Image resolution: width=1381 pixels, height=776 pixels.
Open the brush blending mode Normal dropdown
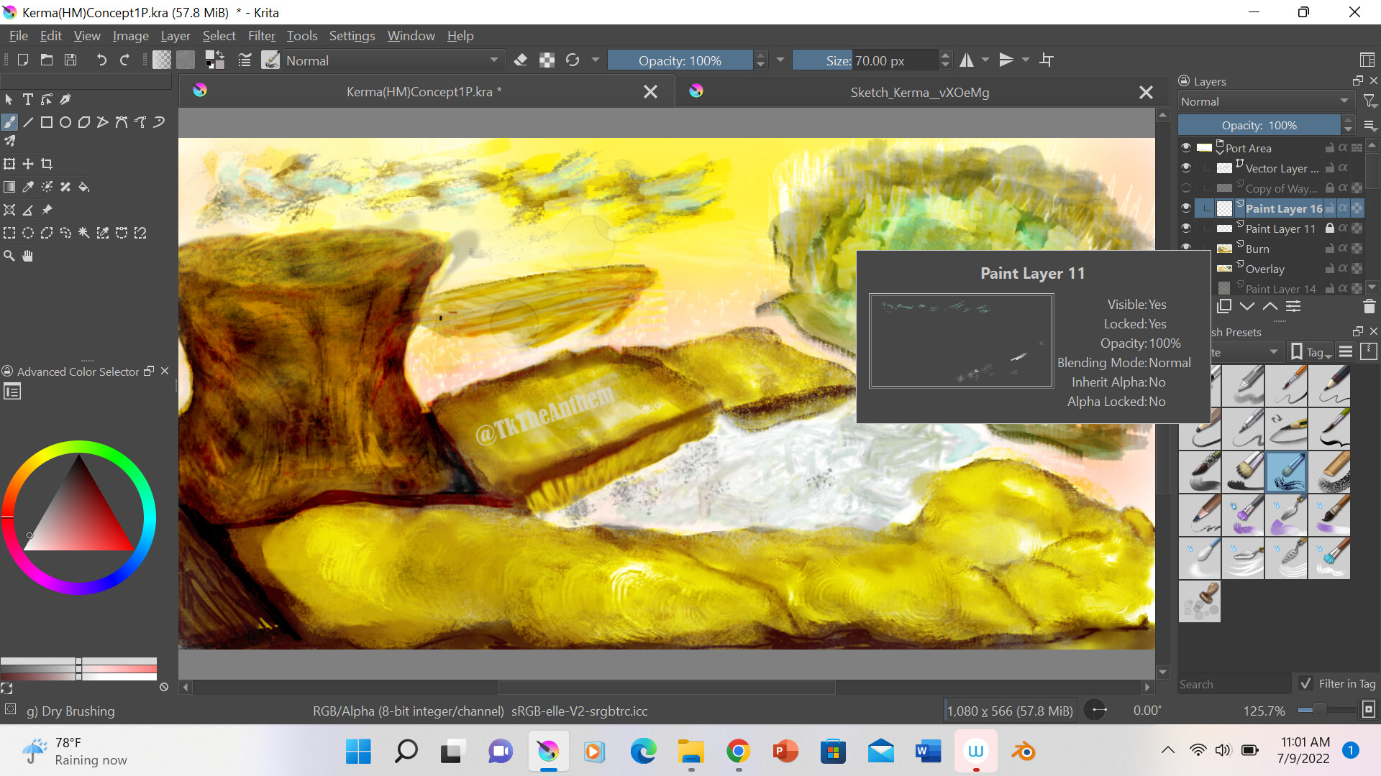click(x=392, y=61)
